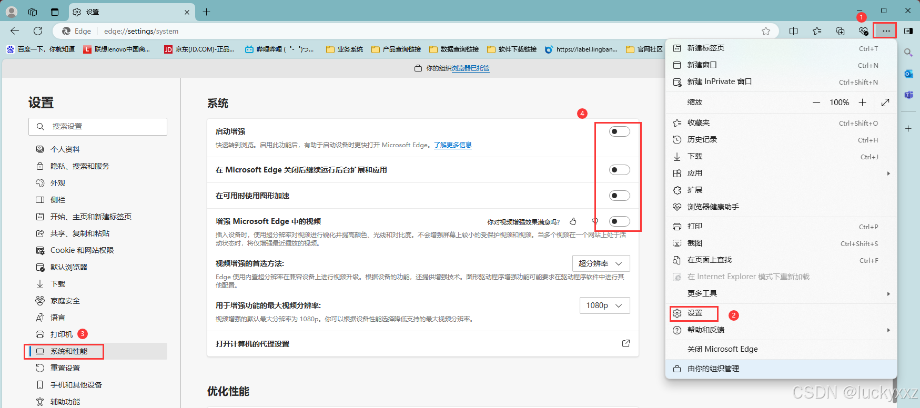Image resolution: width=920 pixels, height=408 pixels.
Task: Open the 业务系统 bookmark folder
Action: pyautogui.click(x=345, y=49)
